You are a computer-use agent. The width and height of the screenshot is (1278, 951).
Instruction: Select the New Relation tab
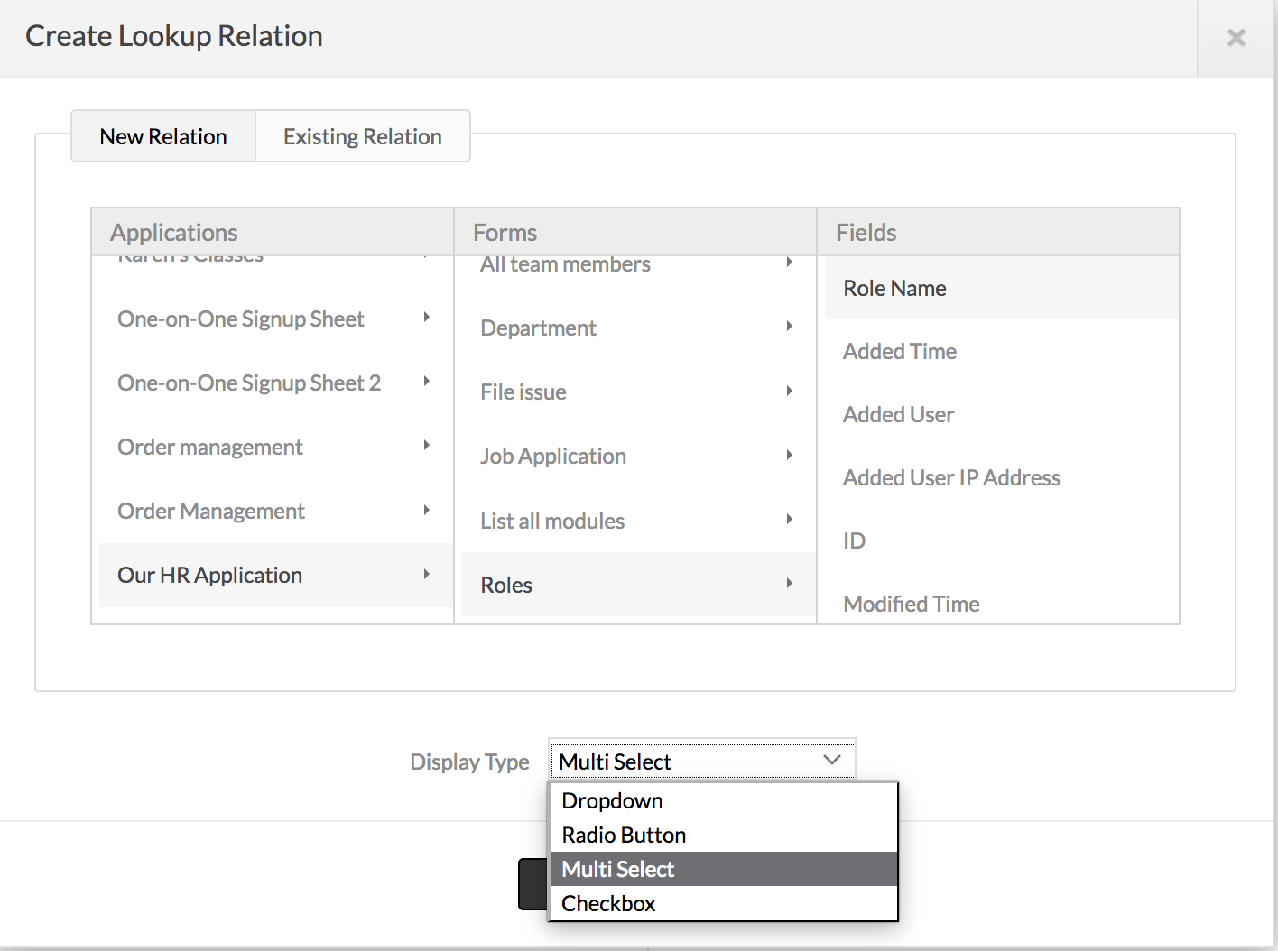coord(163,136)
